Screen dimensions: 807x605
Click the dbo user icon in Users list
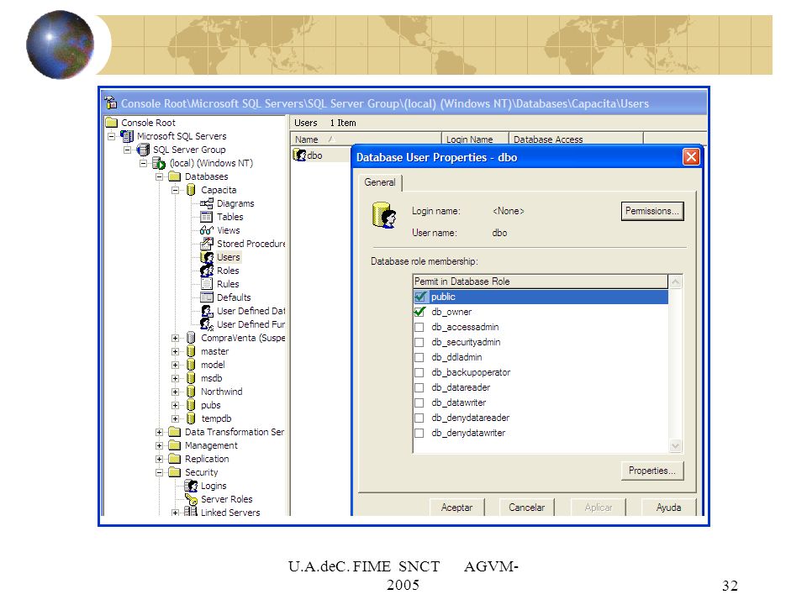click(x=299, y=155)
